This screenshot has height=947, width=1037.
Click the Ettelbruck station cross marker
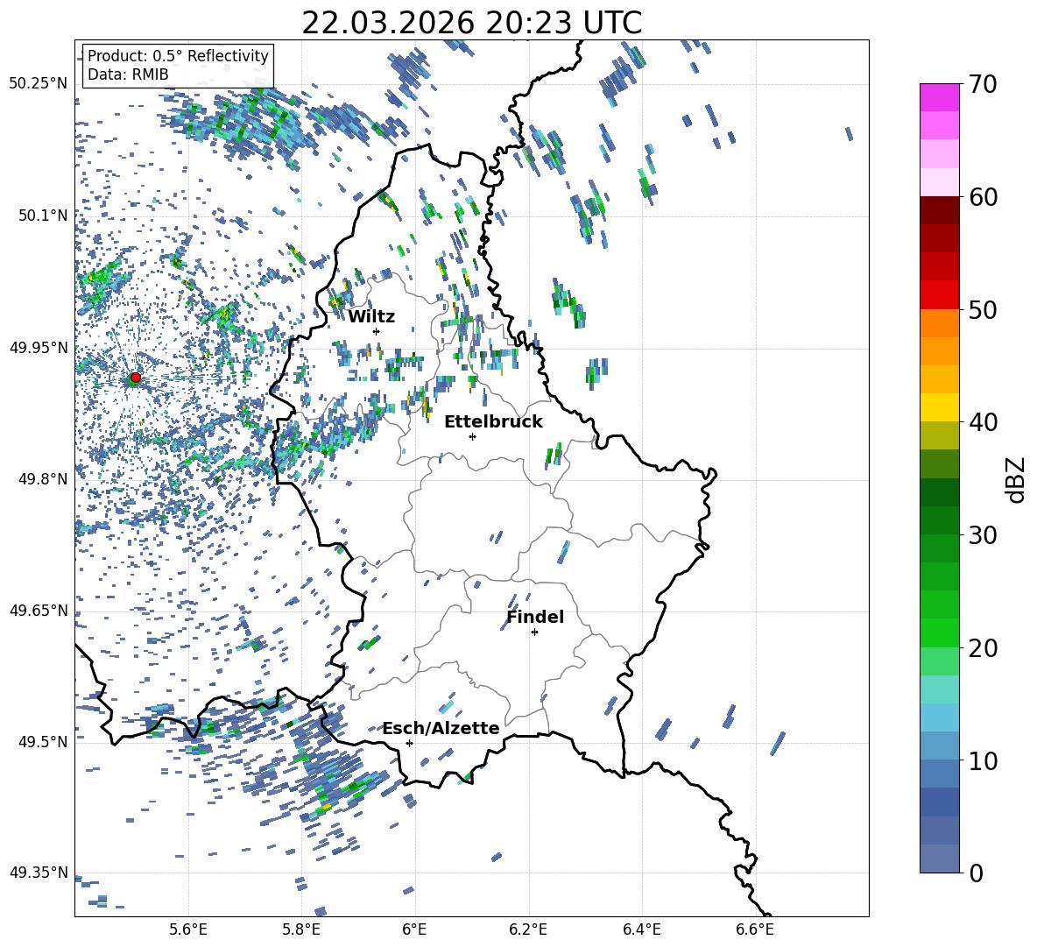[x=472, y=436]
